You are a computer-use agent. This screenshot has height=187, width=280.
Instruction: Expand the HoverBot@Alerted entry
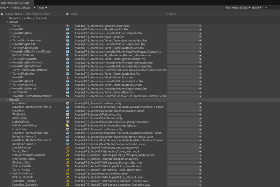[x=10, y=88]
